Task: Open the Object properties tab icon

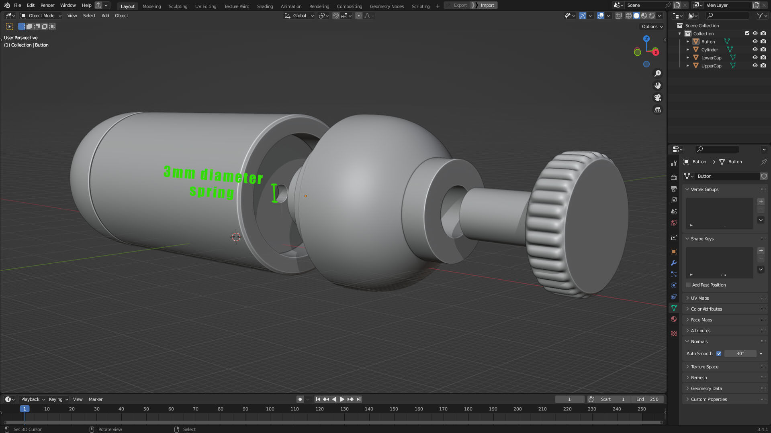Action: 674,252
